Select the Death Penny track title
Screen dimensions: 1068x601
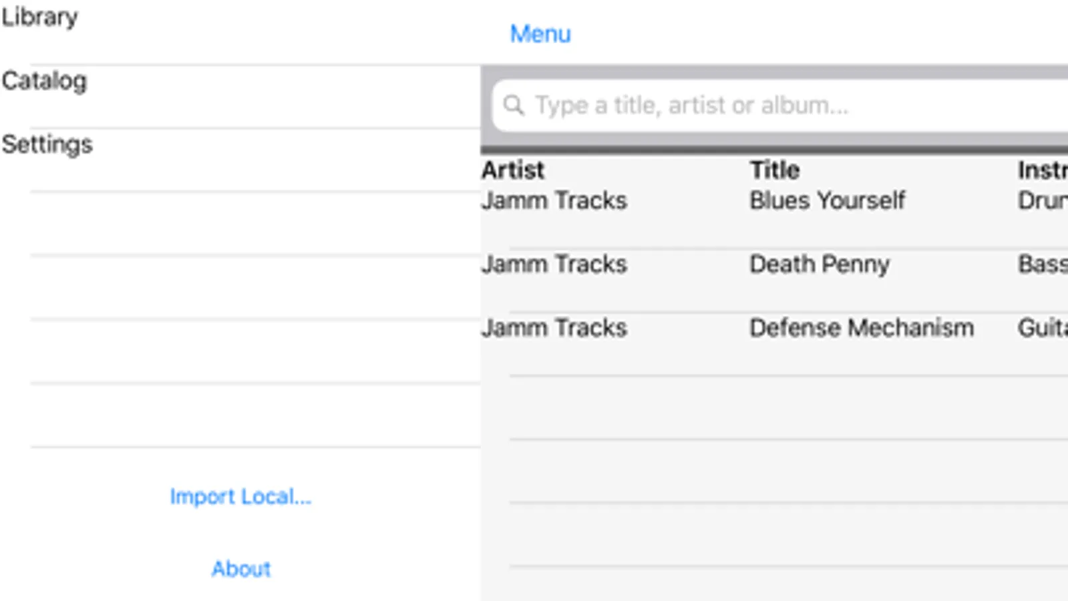(x=820, y=264)
